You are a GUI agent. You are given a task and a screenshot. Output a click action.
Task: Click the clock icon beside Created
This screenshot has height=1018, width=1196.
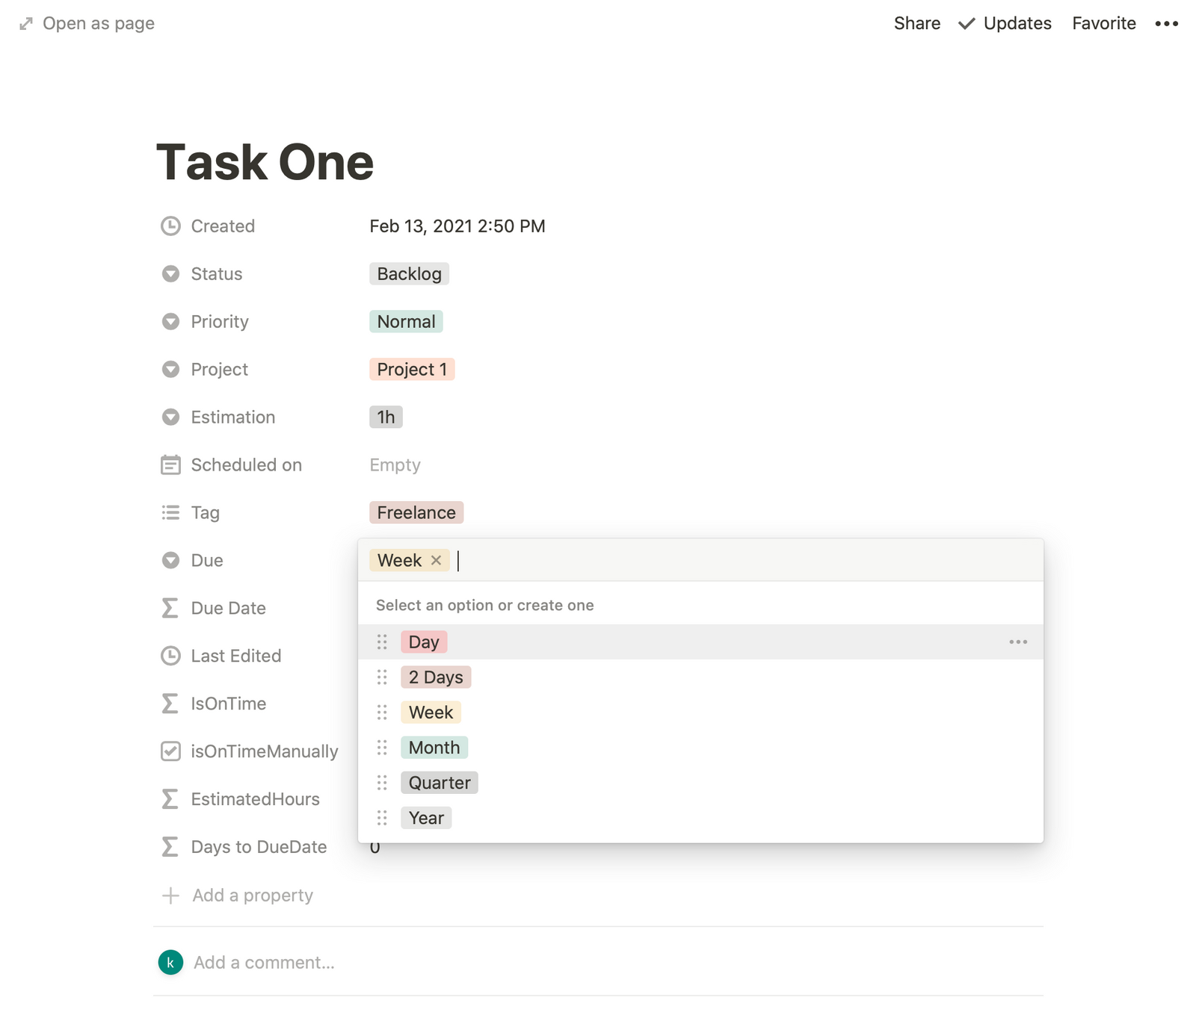click(170, 226)
